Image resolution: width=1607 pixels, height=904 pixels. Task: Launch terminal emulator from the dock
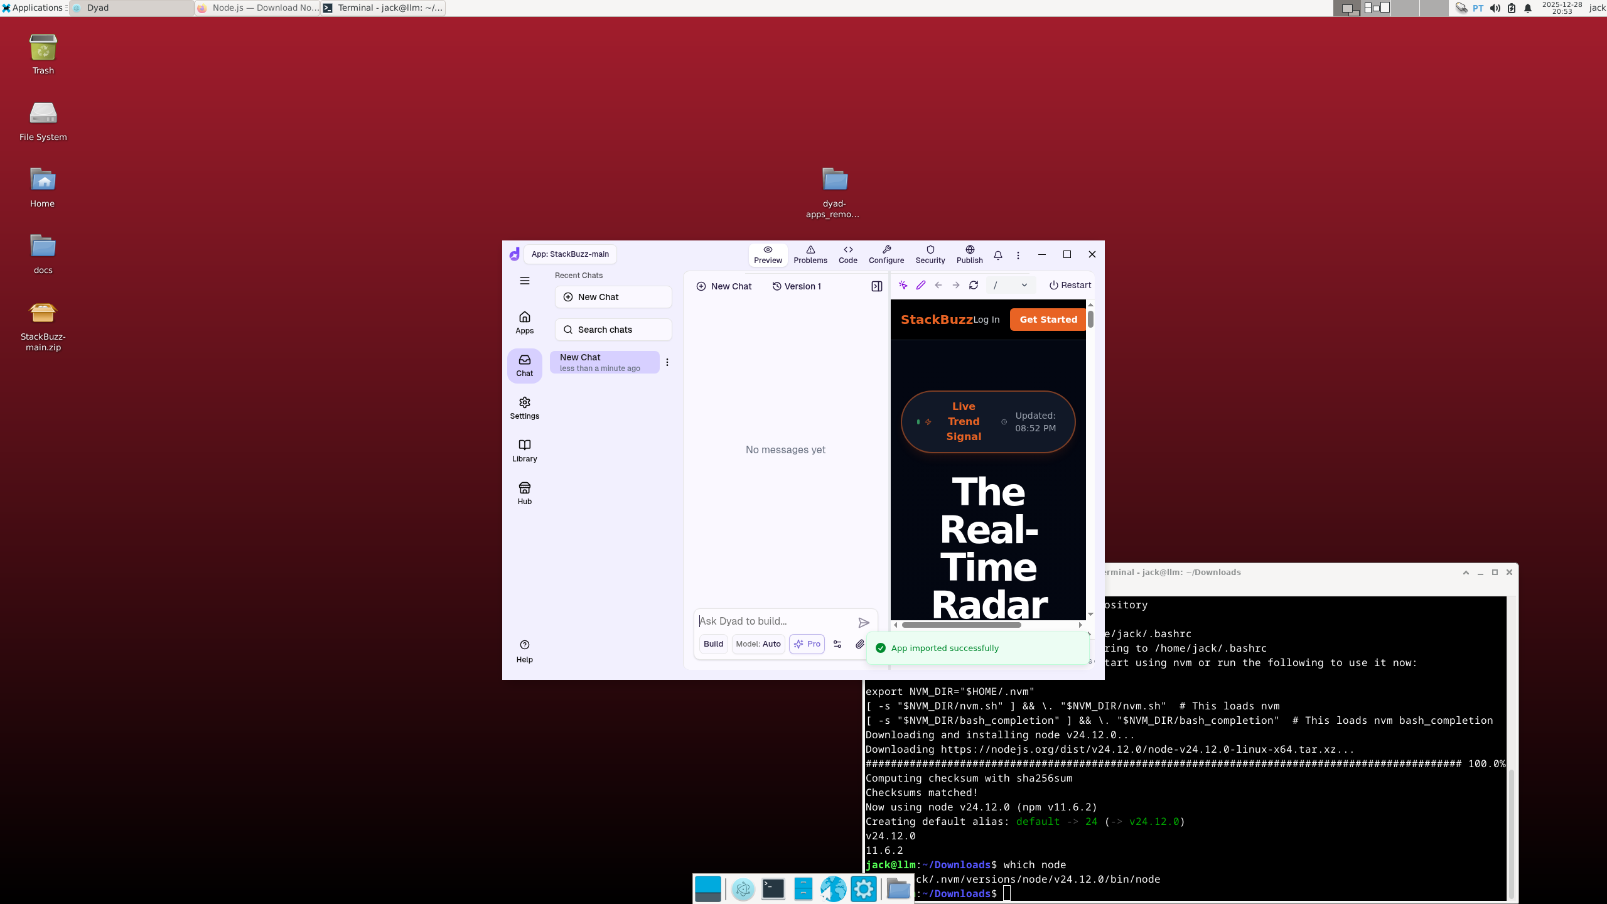773,889
